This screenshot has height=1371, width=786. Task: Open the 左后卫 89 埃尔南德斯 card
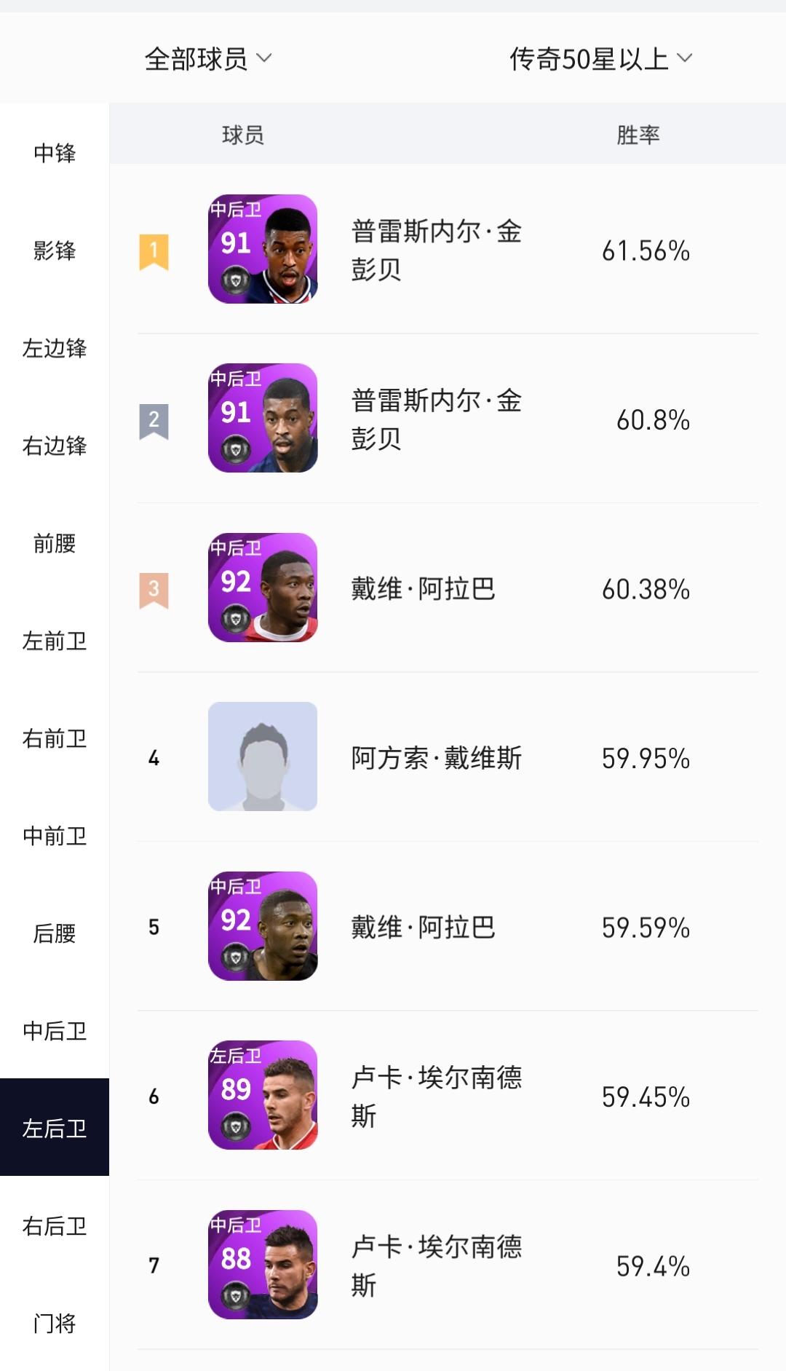pos(263,1095)
